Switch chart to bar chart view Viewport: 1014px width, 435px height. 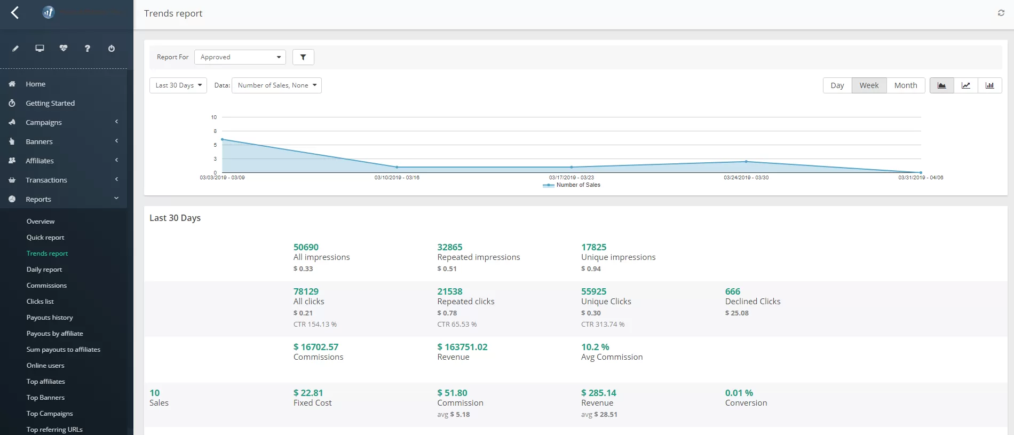(x=989, y=85)
